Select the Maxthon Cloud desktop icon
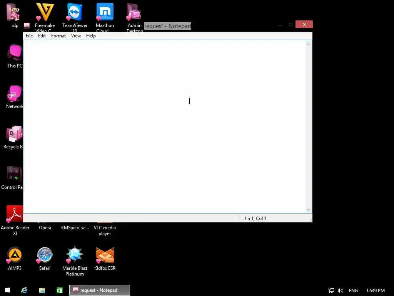The height and width of the screenshot is (296, 394). 105,17
